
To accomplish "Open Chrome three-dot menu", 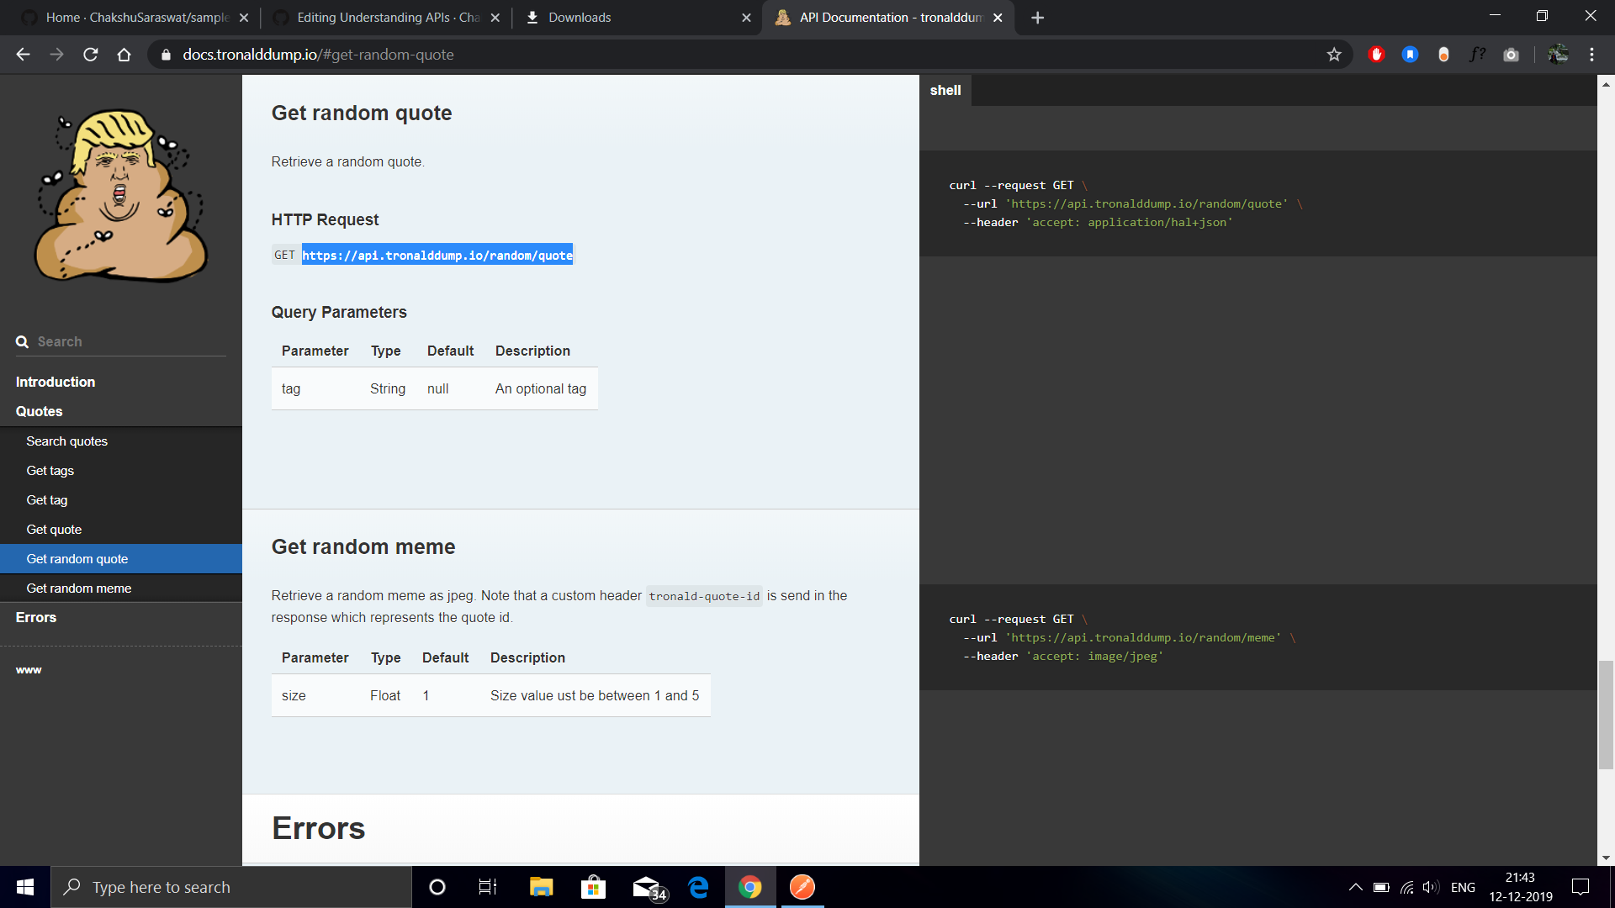I will (x=1591, y=55).
